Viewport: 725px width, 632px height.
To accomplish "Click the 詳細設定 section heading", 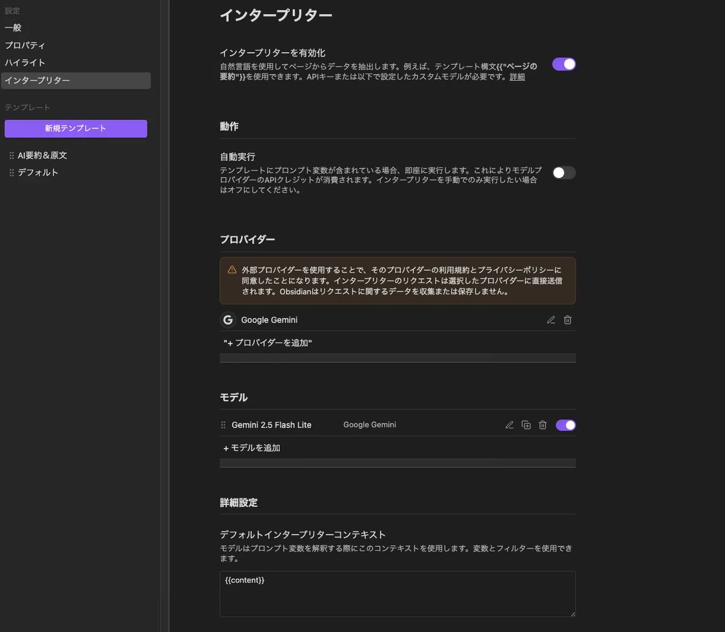I will click(x=239, y=503).
